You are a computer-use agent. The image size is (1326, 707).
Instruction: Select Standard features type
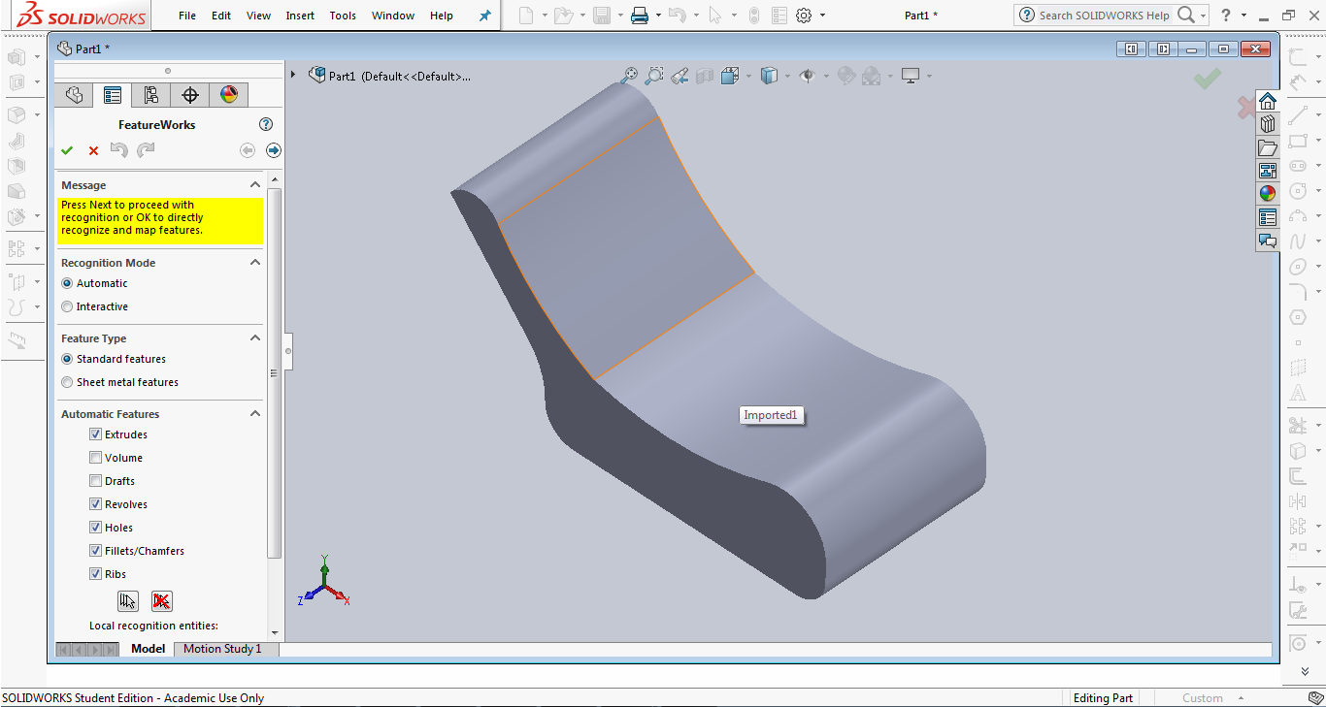[x=67, y=359]
